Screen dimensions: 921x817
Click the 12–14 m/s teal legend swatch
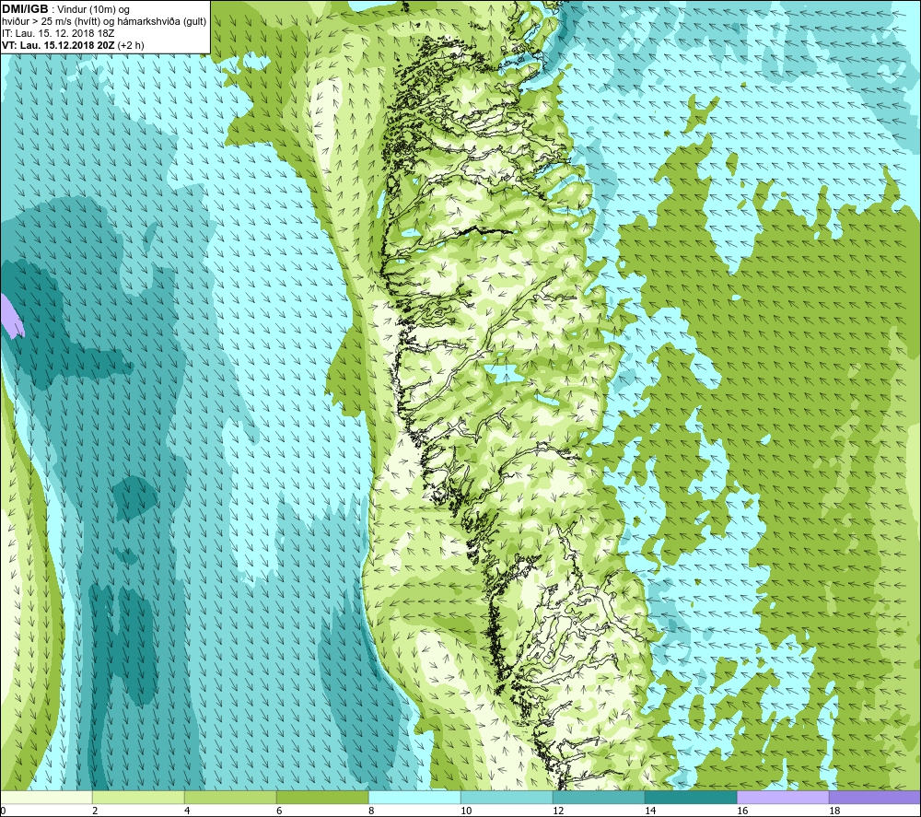pos(599,797)
